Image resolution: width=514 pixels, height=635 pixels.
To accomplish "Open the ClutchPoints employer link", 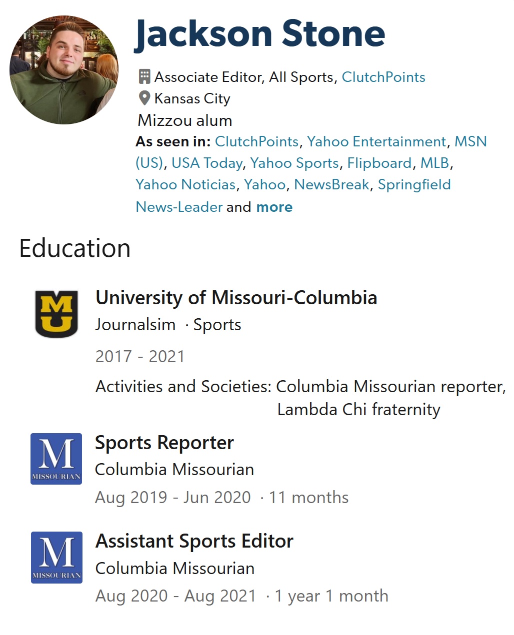I will pyautogui.click(x=383, y=77).
